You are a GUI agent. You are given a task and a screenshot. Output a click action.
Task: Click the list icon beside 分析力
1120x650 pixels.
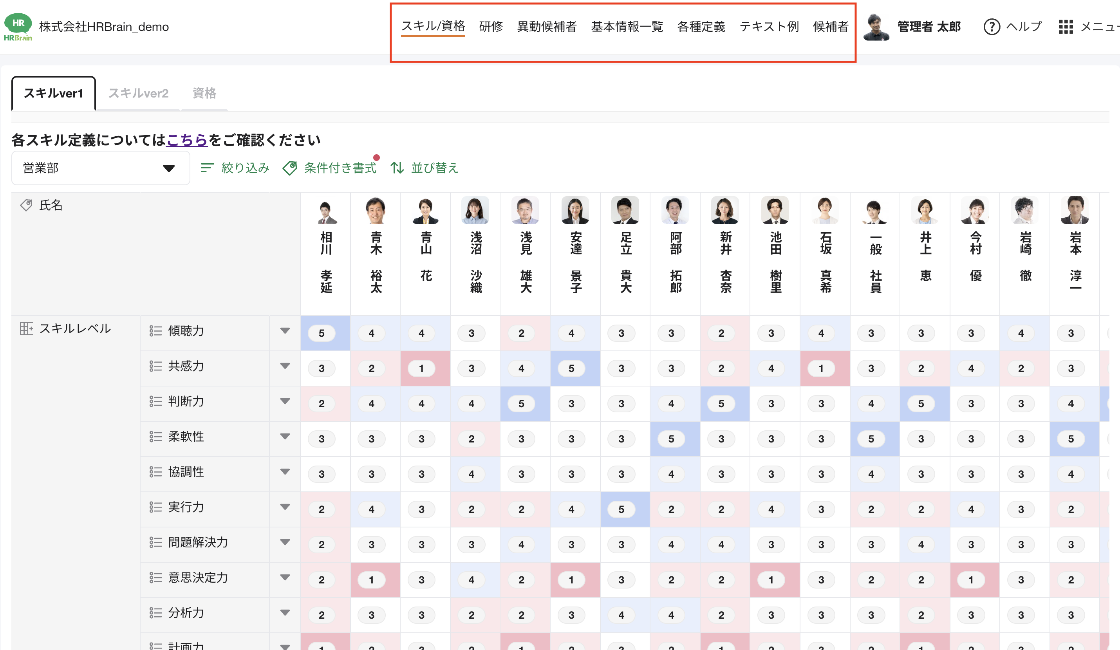click(x=155, y=613)
